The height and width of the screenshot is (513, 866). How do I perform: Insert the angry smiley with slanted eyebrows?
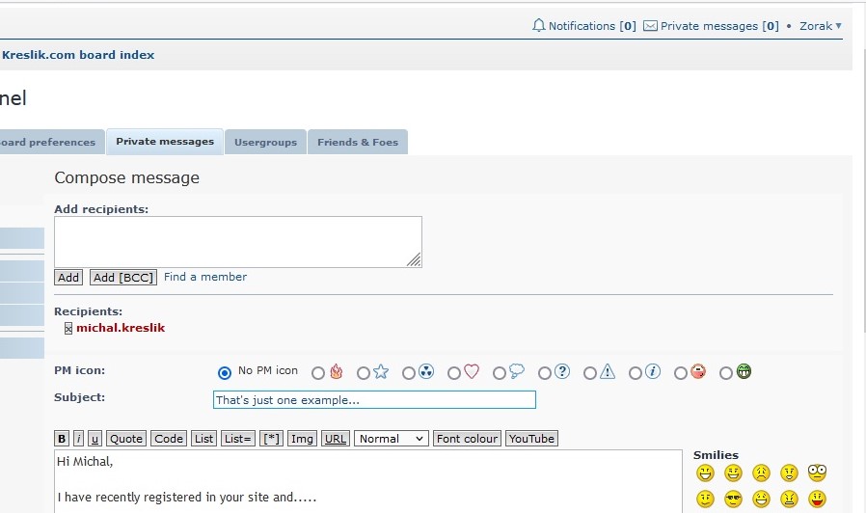789,499
